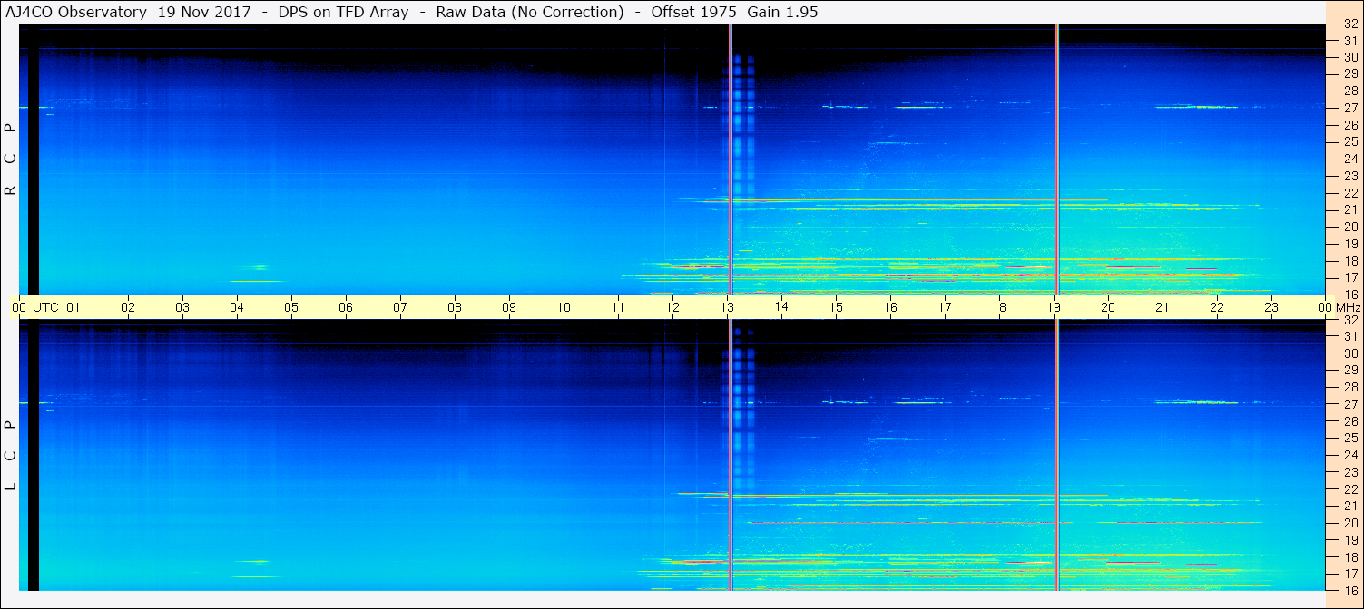Select hour "14" on the UTC axis
Viewport: 1364px width, 609px height.
click(x=781, y=307)
